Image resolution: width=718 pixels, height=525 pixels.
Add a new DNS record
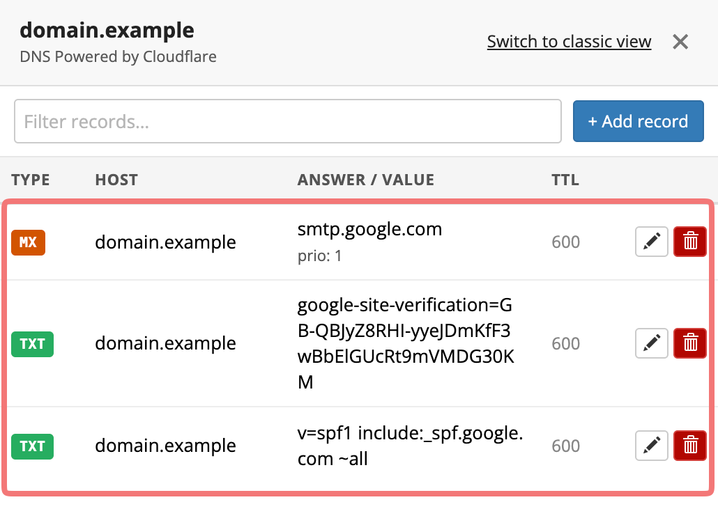point(639,121)
